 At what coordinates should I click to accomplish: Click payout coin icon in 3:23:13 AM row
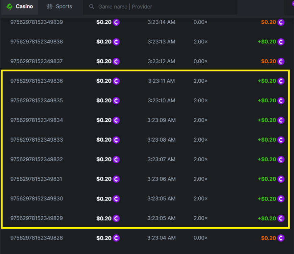click(281, 42)
